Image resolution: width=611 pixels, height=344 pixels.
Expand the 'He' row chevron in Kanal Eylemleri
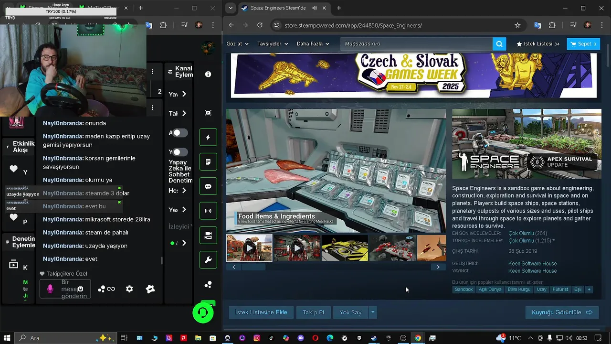click(184, 190)
